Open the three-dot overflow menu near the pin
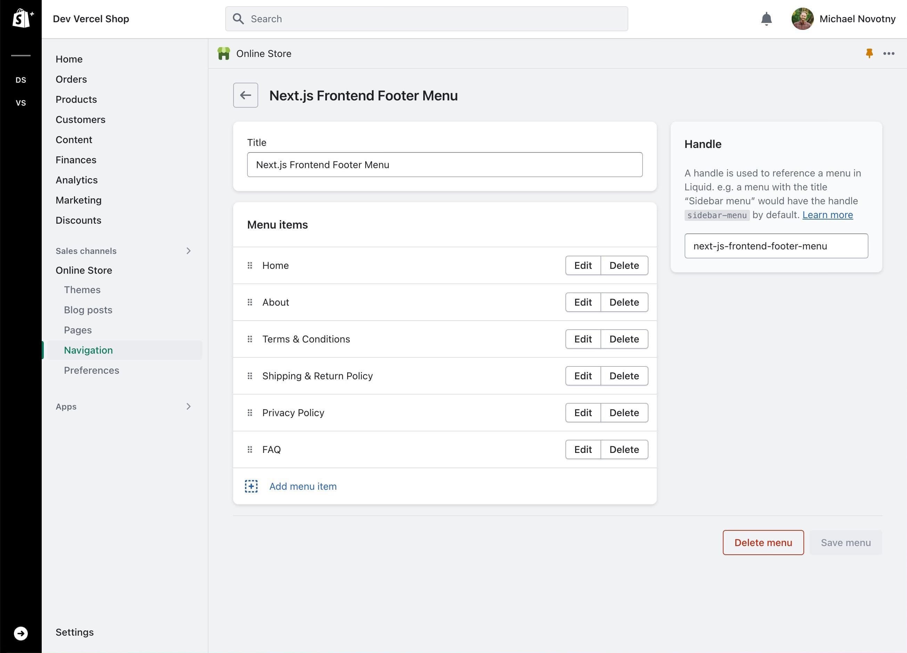 (x=889, y=53)
